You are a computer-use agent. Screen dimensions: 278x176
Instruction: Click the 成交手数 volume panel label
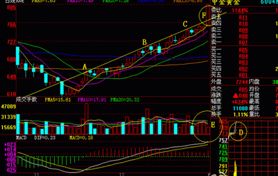27,99
